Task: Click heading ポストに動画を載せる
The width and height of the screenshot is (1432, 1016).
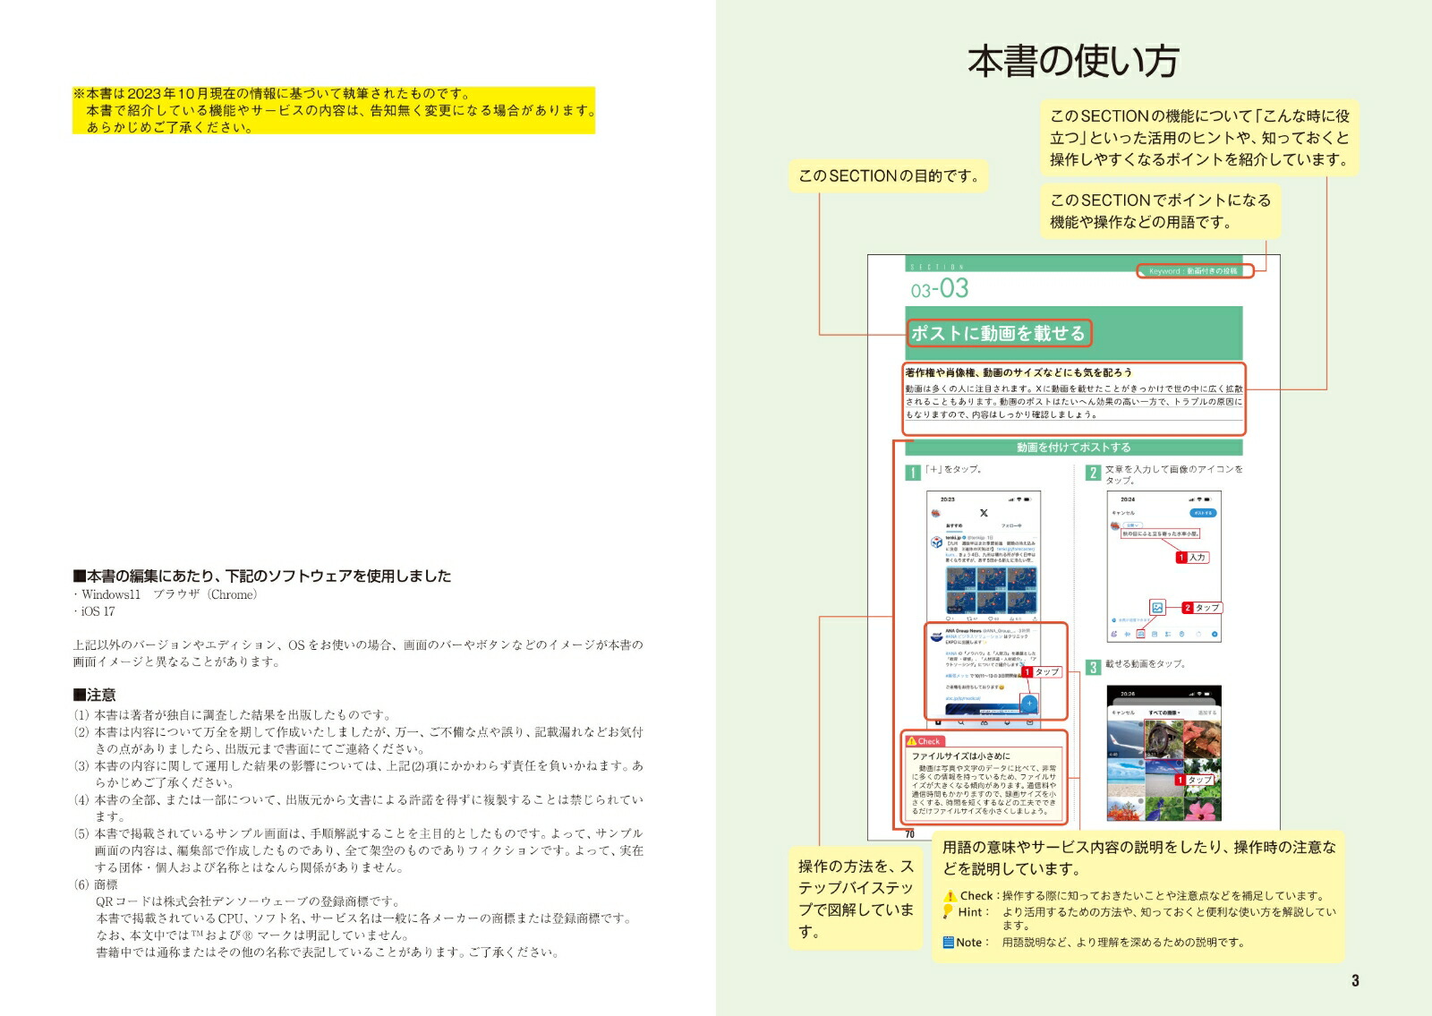Action: point(999,333)
